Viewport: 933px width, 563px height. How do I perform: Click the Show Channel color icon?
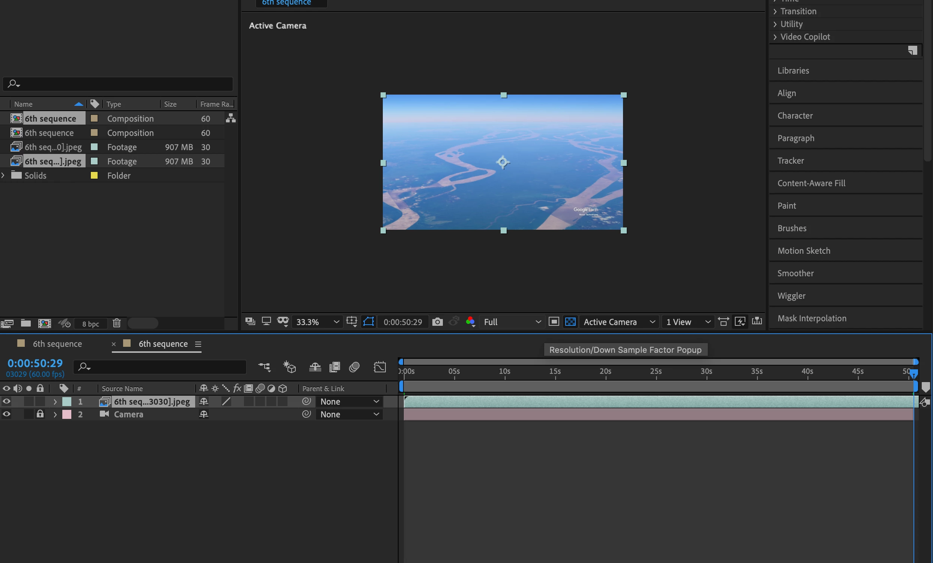[x=470, y=322]
